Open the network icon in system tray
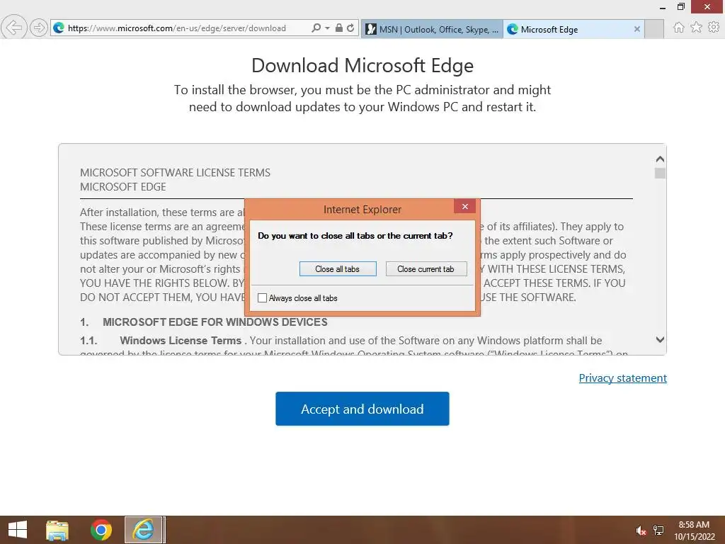The width and height of the screenshot is (725, 544). click(658, 531)
